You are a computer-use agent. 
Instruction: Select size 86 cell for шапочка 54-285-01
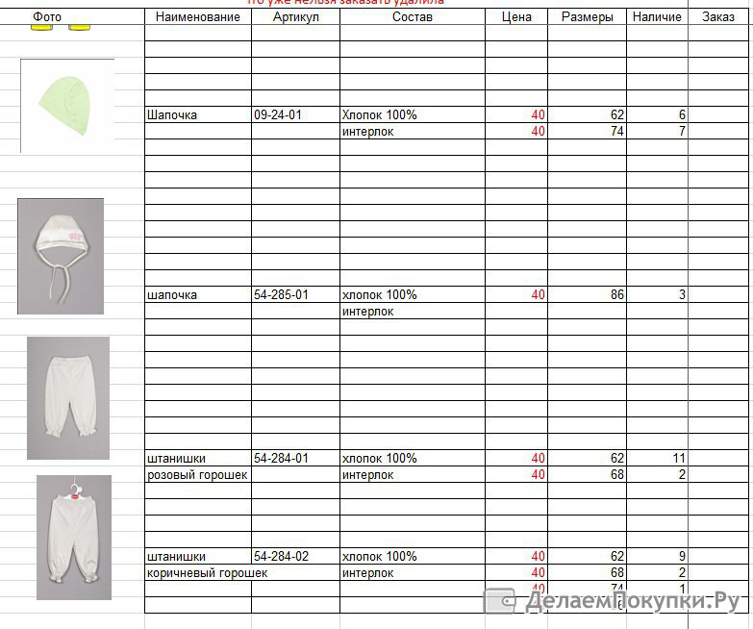pyautogui.click(x=588, y=294)
